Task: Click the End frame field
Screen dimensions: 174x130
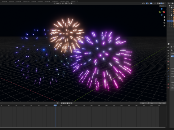Action: [x=162, y=103]
